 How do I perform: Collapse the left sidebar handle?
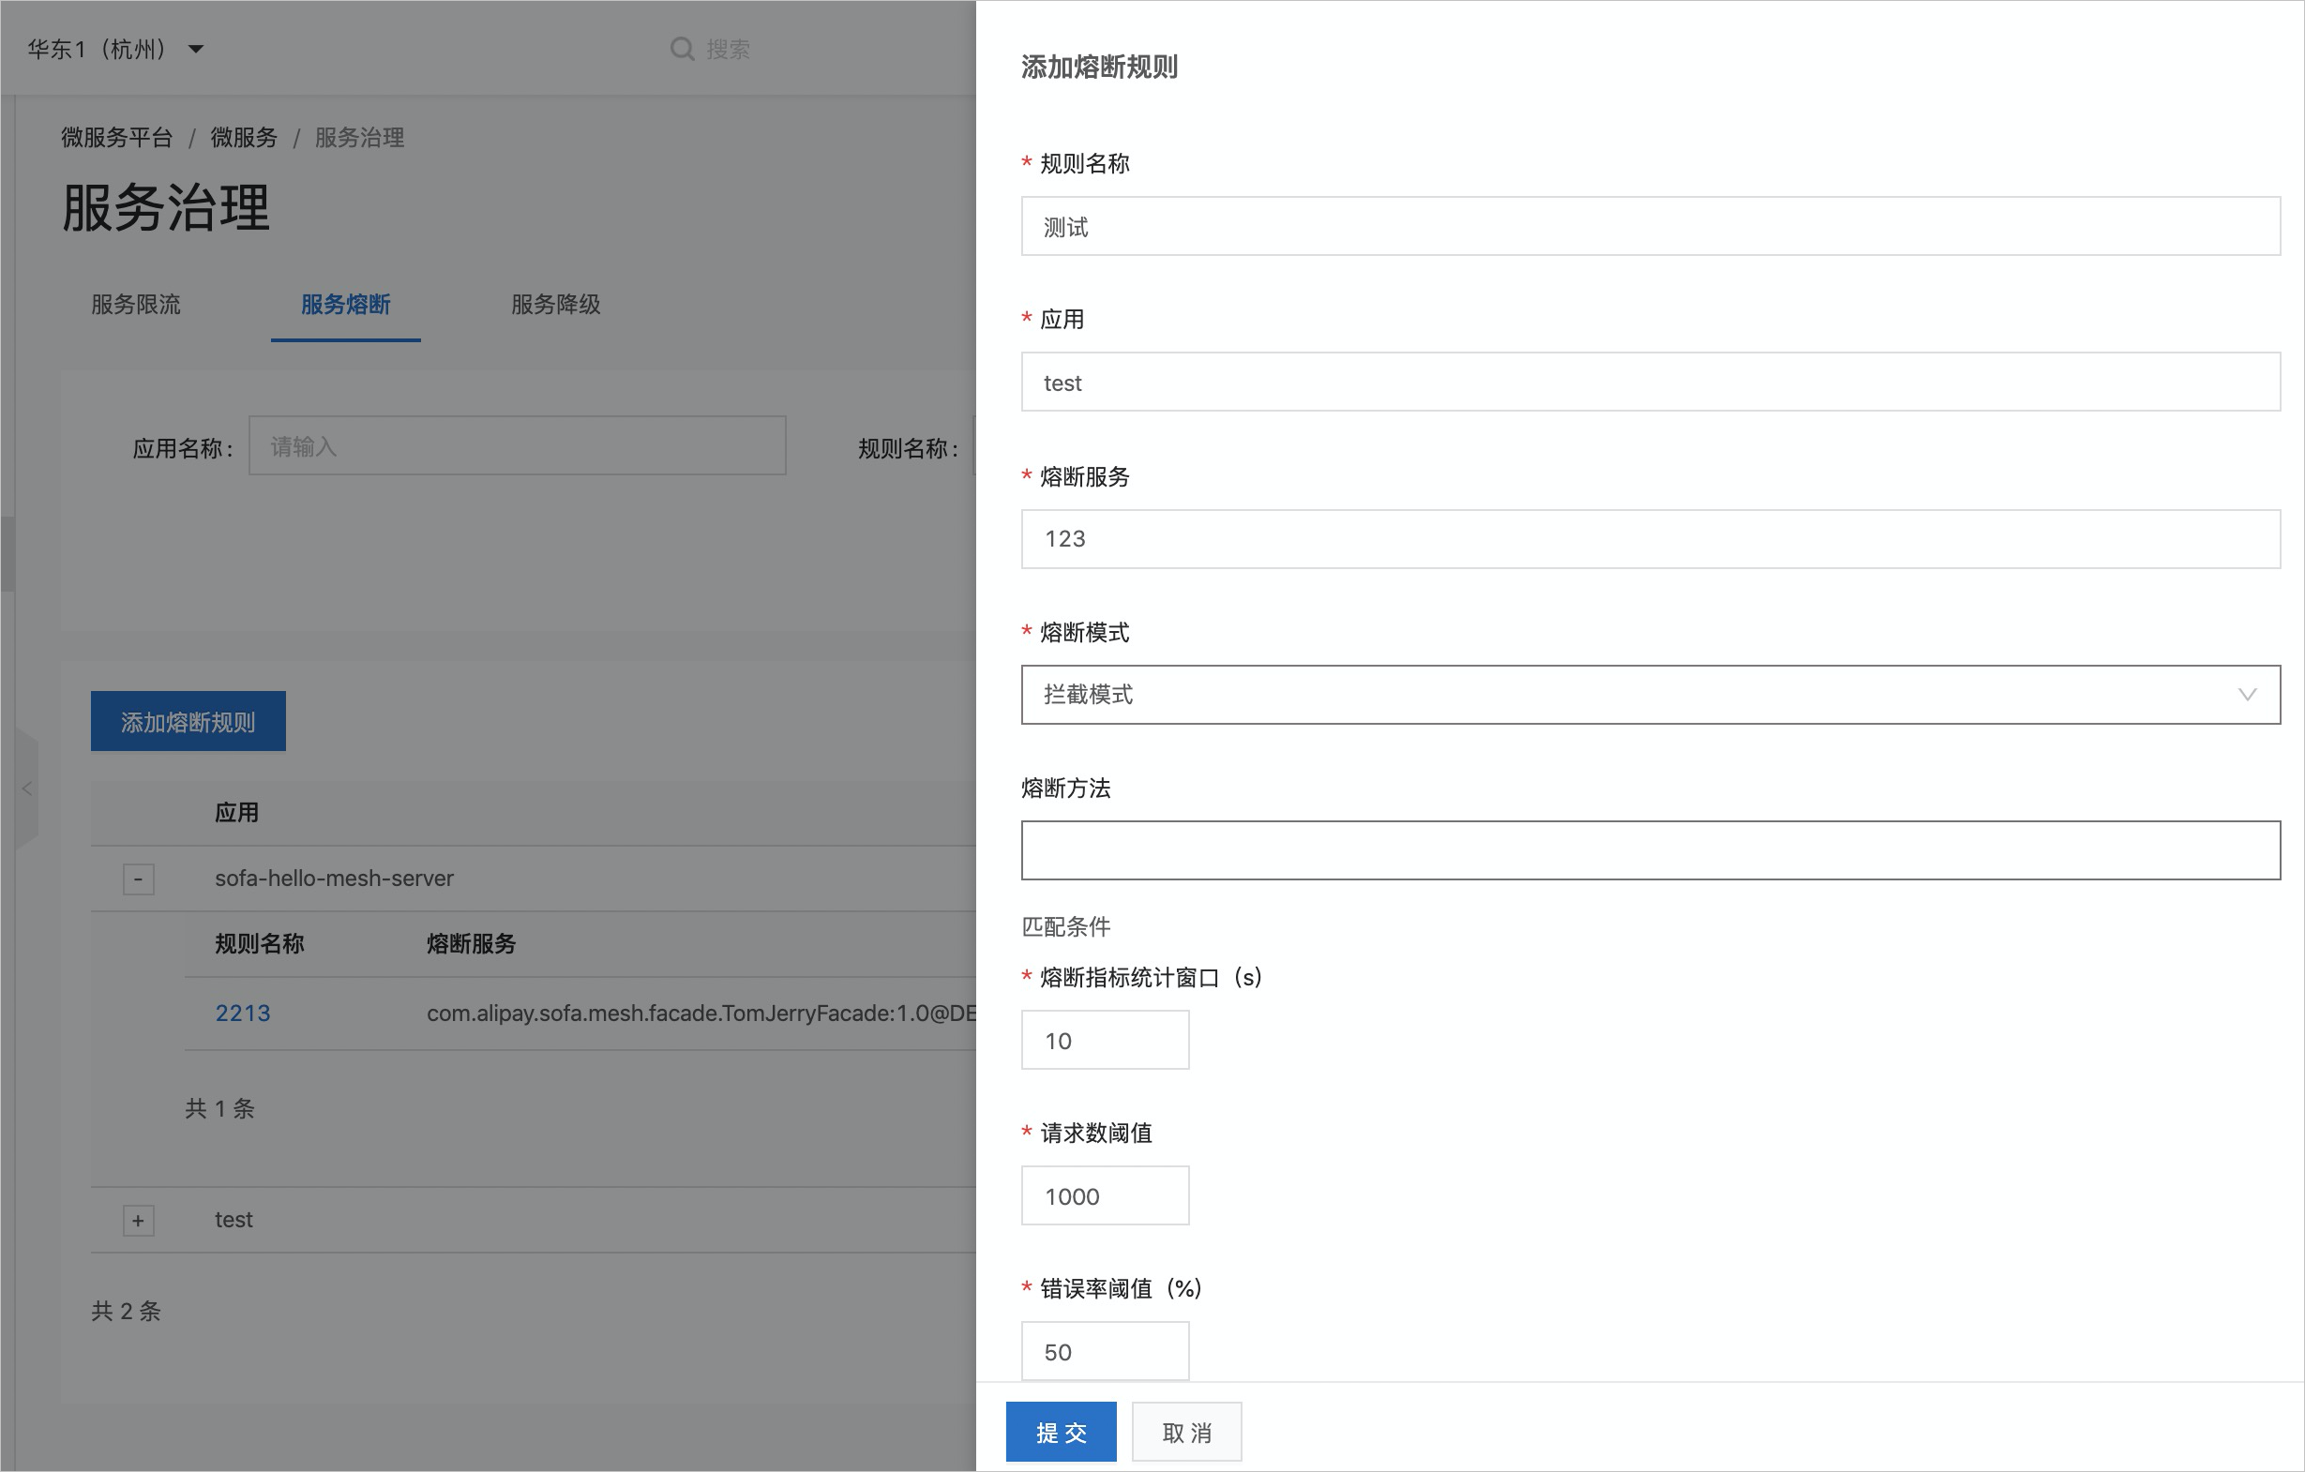point(26,789)
